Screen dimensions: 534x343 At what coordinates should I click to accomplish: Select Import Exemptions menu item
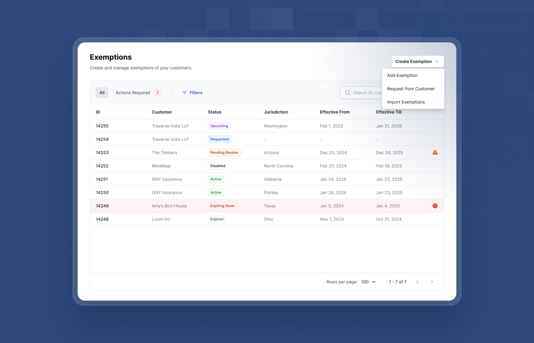point(413,102)
